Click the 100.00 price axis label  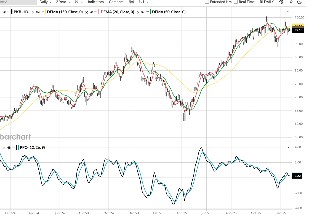[x=299, y=17]
